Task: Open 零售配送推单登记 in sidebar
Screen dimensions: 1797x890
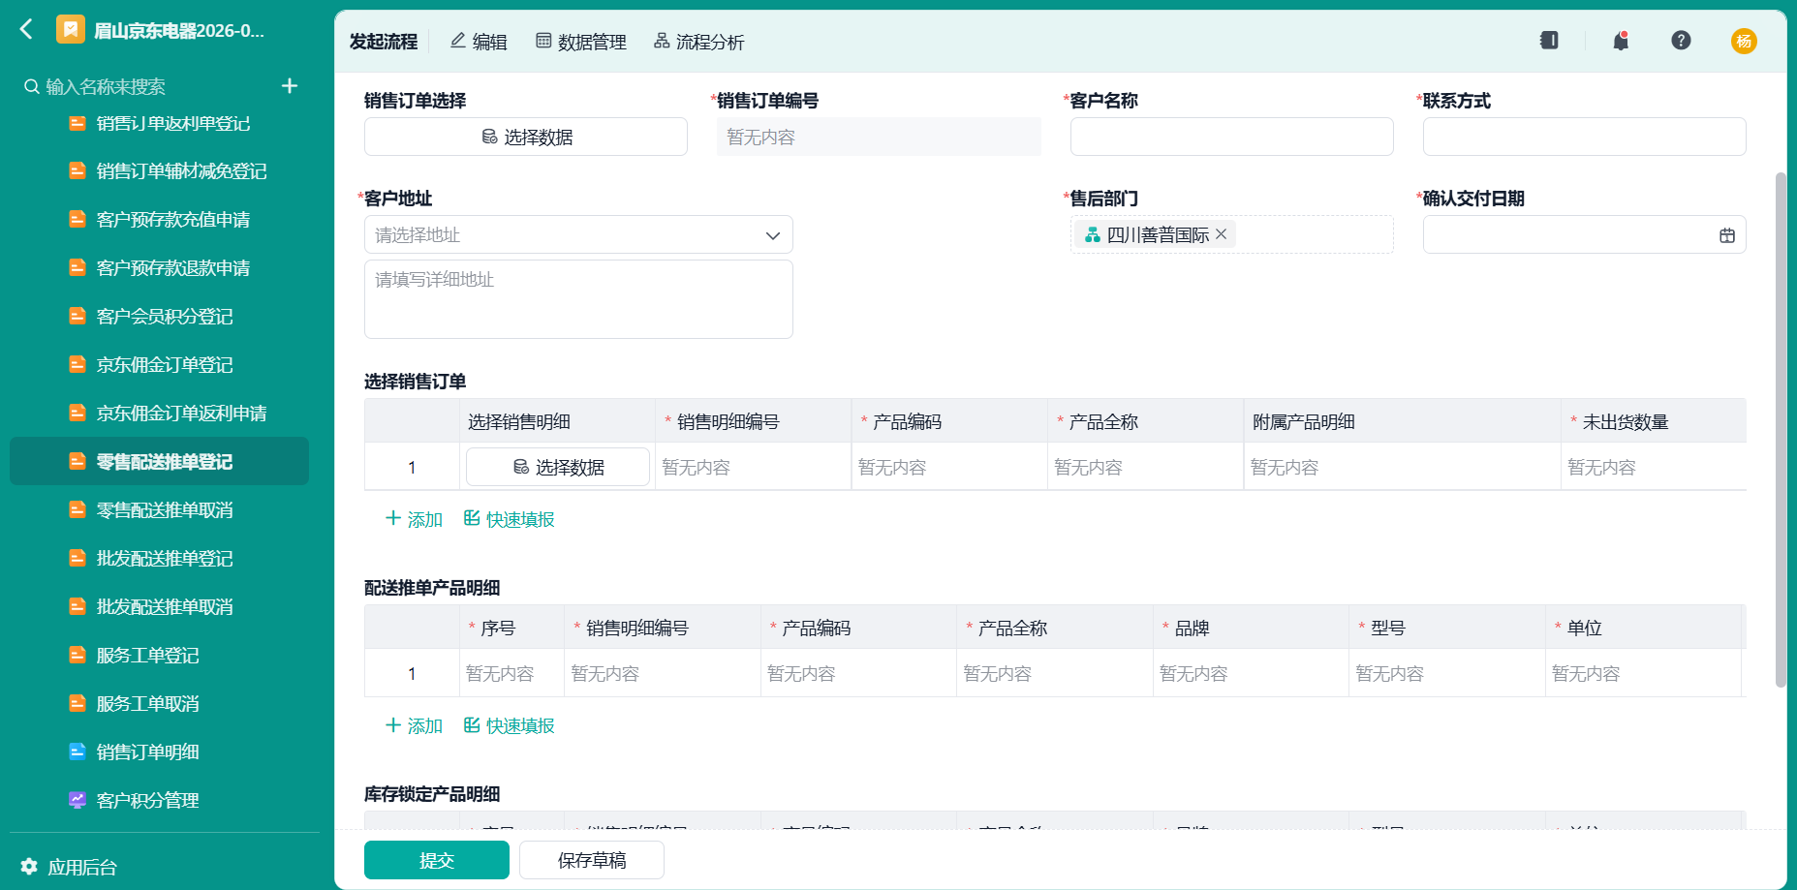Action: point(159,461)
